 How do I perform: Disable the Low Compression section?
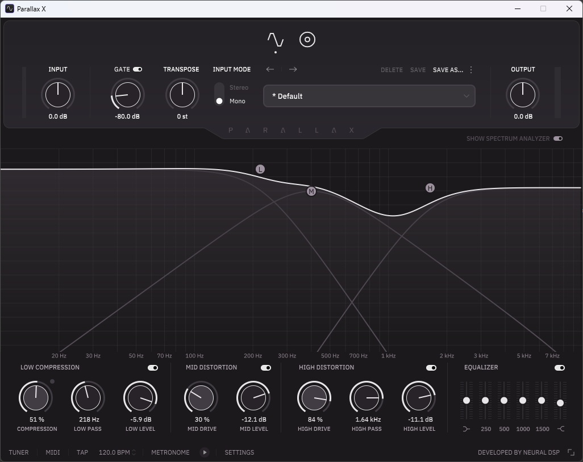153,368
